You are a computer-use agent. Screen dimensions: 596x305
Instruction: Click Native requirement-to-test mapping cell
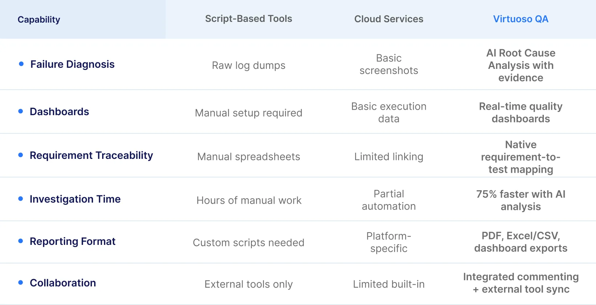click(x=521, y=157)
